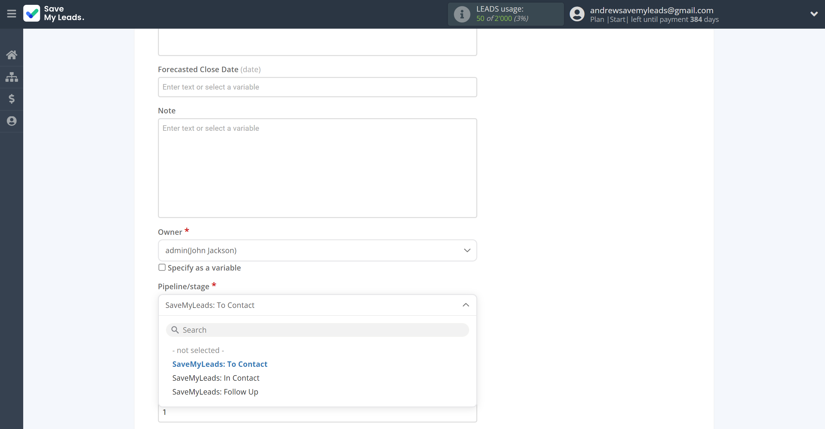Click the search magnifier icon

pyautogui.click(x=175, y=330)
